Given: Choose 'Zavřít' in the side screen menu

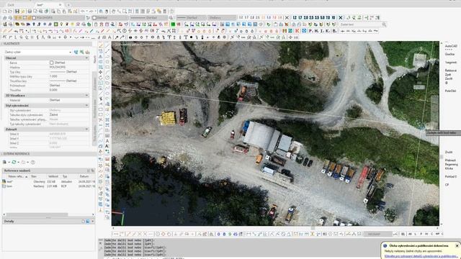Looking at the screenshot, I should pos(448,78).
